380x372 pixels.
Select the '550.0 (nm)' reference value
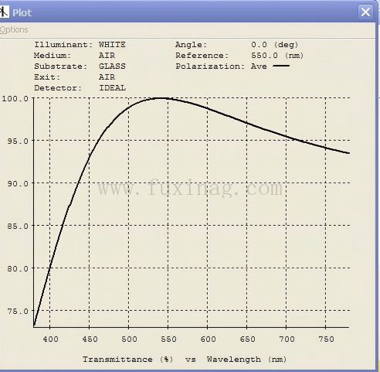tap(277, 56)
